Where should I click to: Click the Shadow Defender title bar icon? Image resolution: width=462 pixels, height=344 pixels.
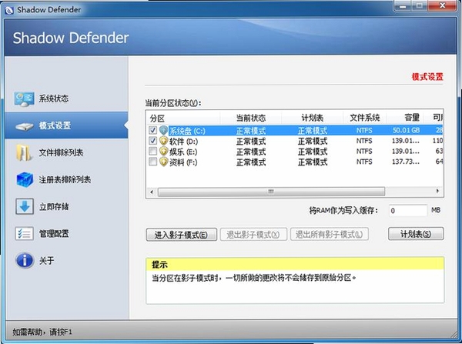tap(9, 10)
